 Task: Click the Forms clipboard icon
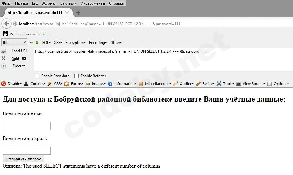pyautogui.click(x=67, y=84)
